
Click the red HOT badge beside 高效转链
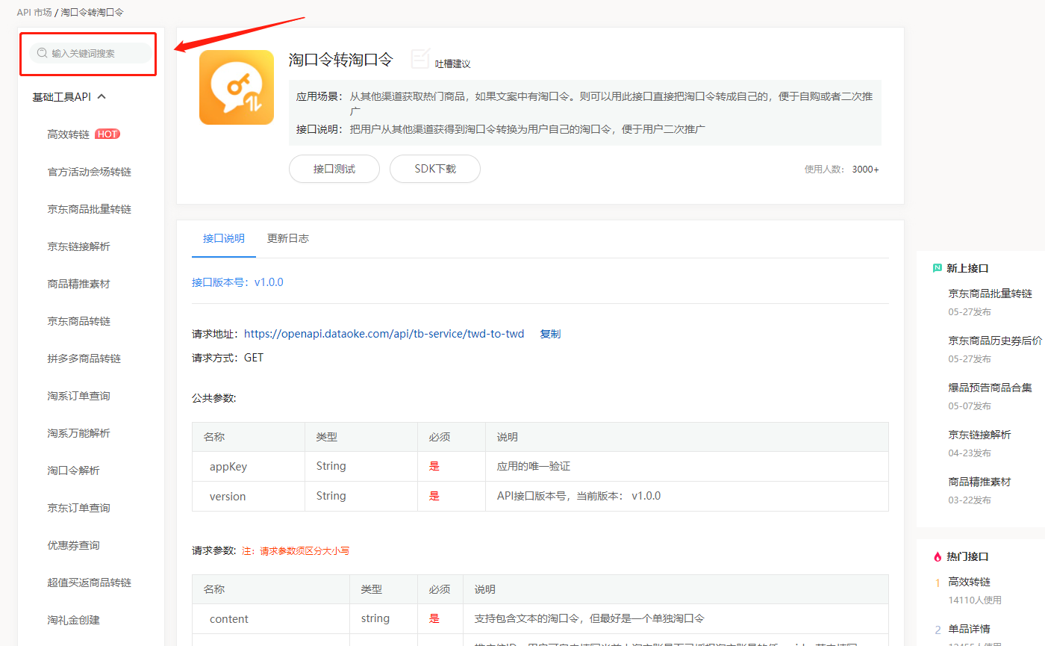(x=107, y=134)
